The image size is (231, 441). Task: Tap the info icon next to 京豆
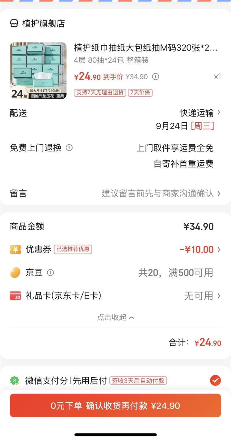pyautogui.click(x=51, y=273)
